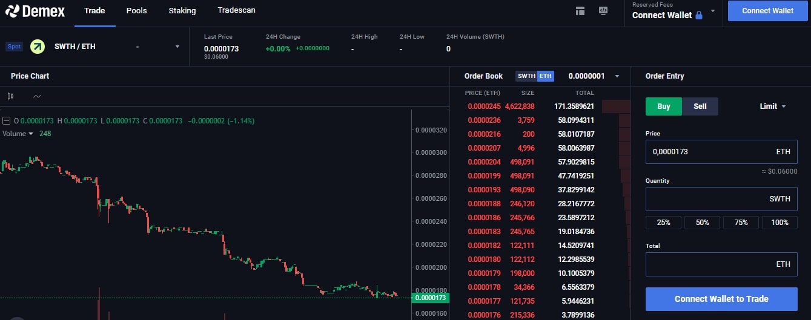Select ask price 0.0000188 in order book
The height and width of the screenshot is (320, 811).
(485, 204)
